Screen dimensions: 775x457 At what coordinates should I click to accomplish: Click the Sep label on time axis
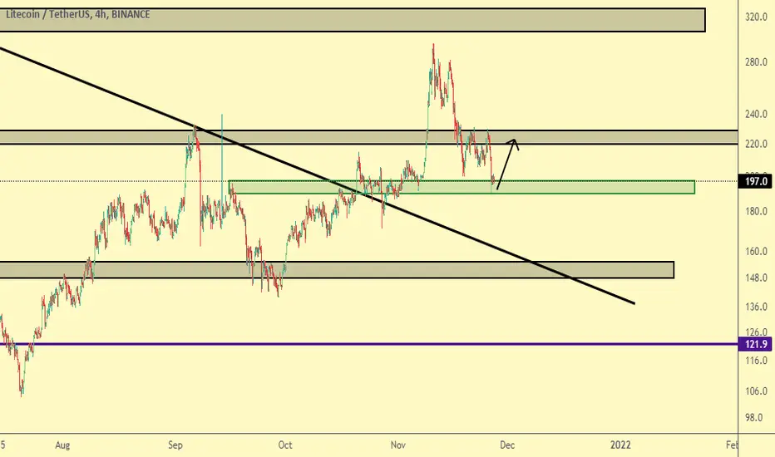pos(175,445)
